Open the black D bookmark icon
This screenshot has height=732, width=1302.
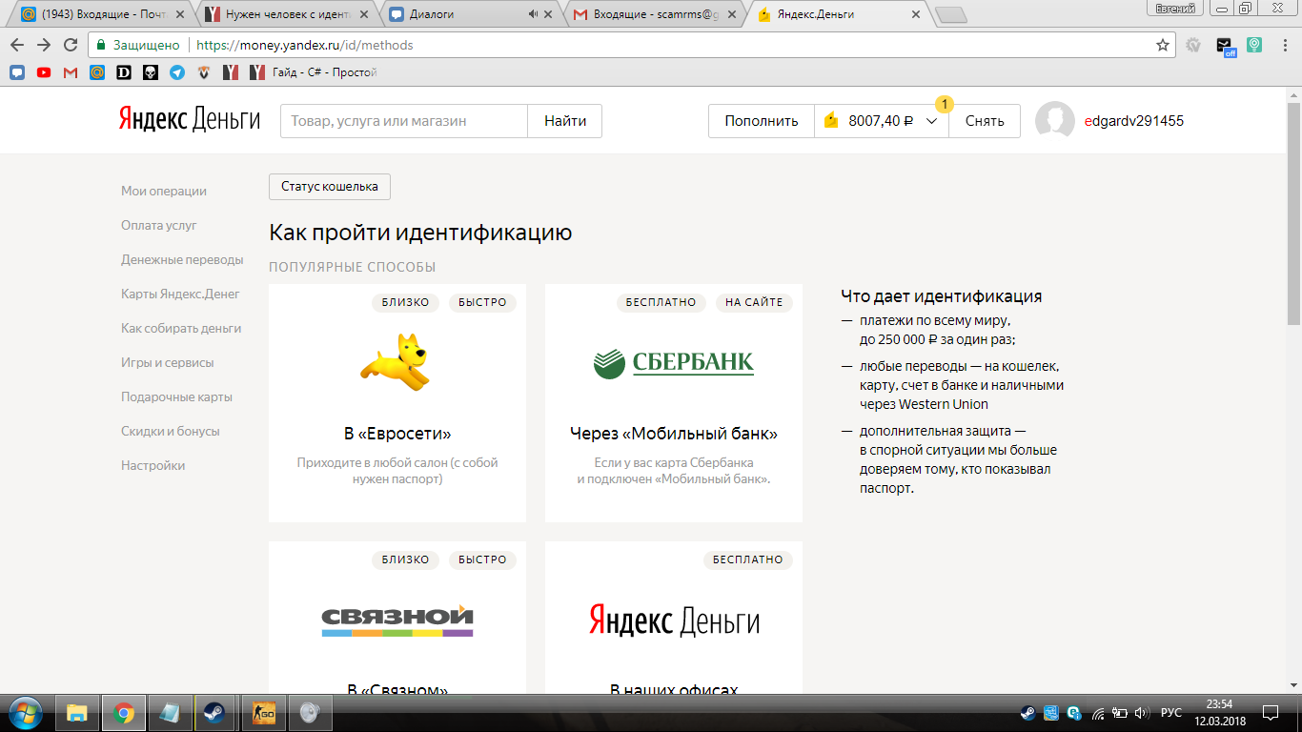(x=124, y=71)
